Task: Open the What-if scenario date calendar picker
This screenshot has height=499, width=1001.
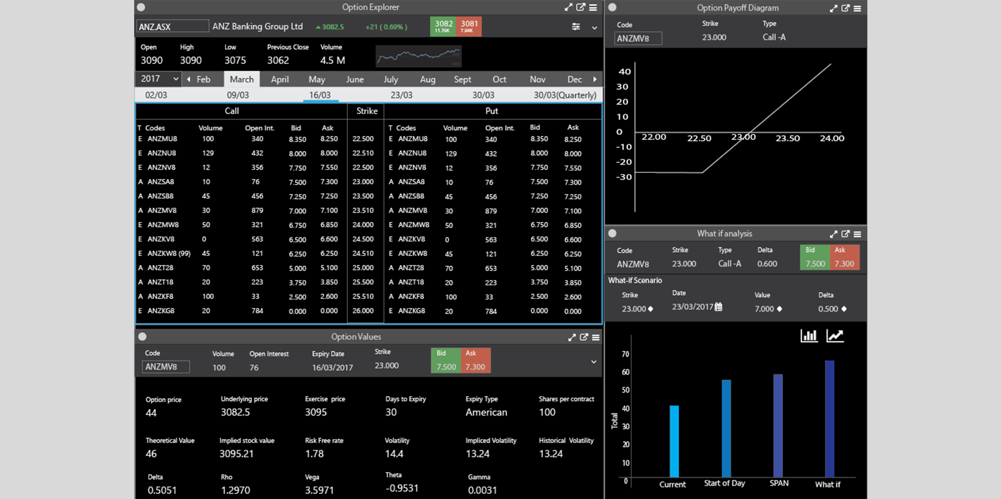Action: click(x=719, y=307)
